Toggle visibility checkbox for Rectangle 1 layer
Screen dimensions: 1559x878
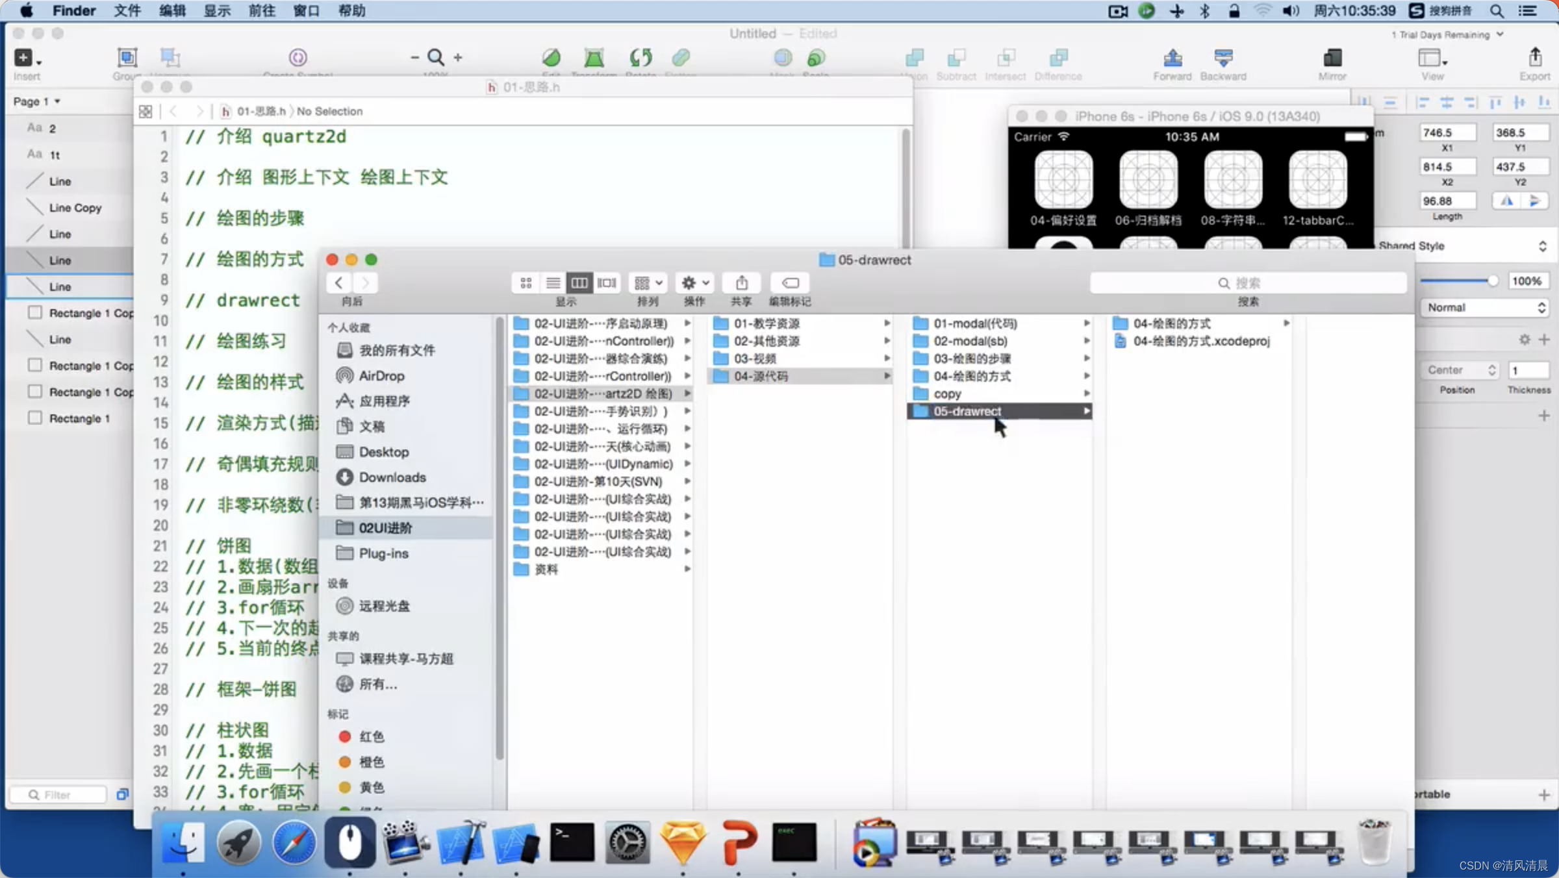[x=35, y=418]
